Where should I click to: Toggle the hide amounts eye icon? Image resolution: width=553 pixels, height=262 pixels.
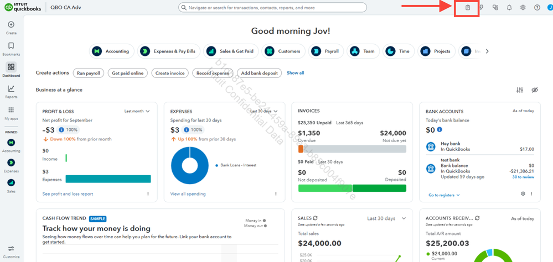tap(535, 90)
